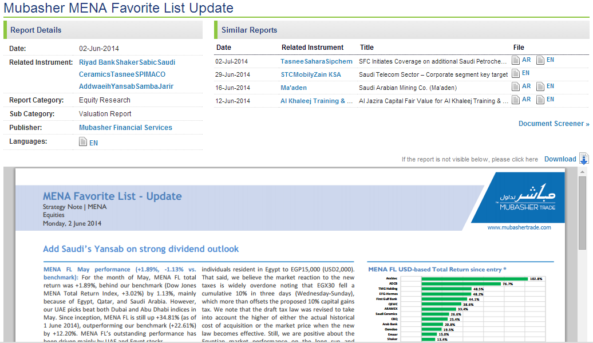The width and height of the screenshot is (593, 343).
Task: Click the 'Equity Research' category value
Action: click(104, 100)
